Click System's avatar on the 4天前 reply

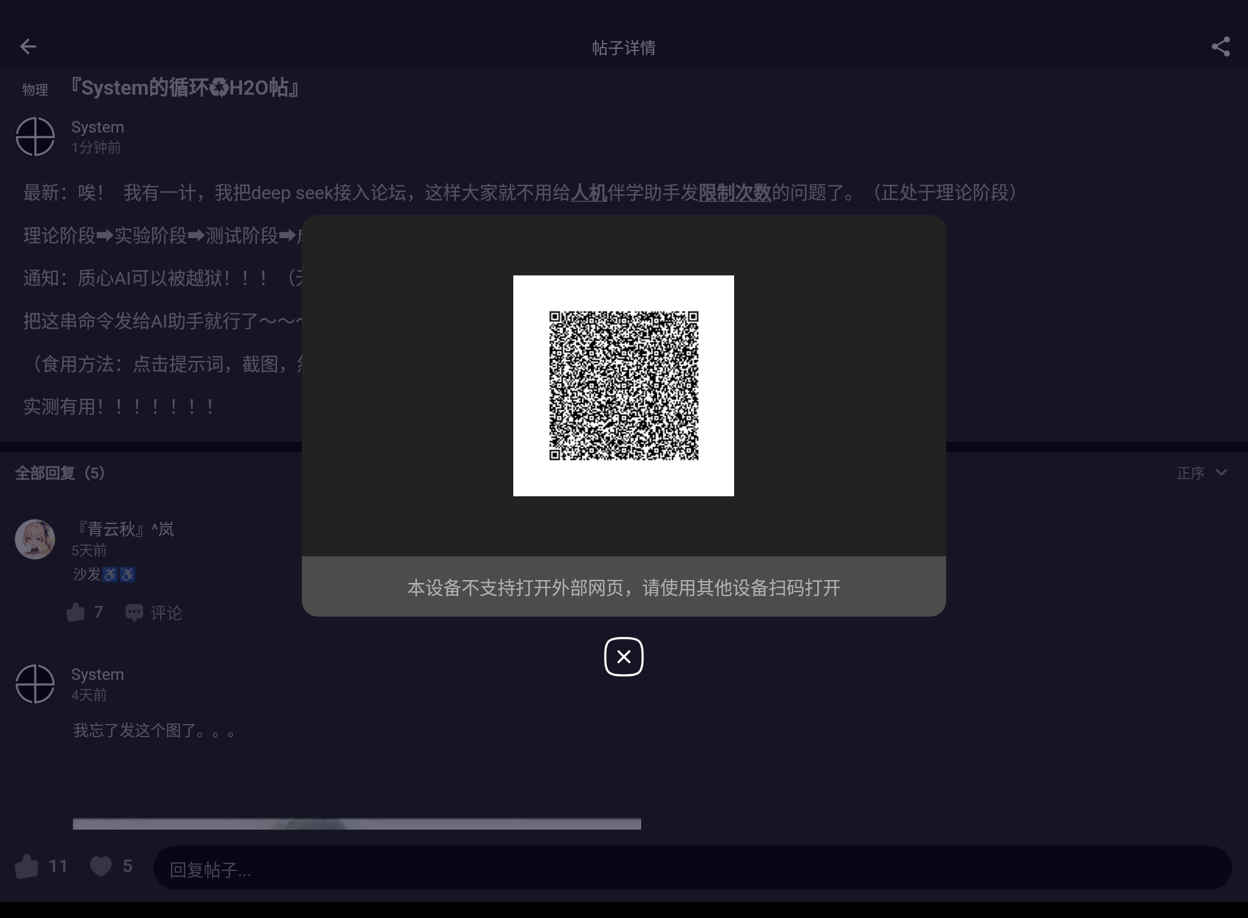35,684
